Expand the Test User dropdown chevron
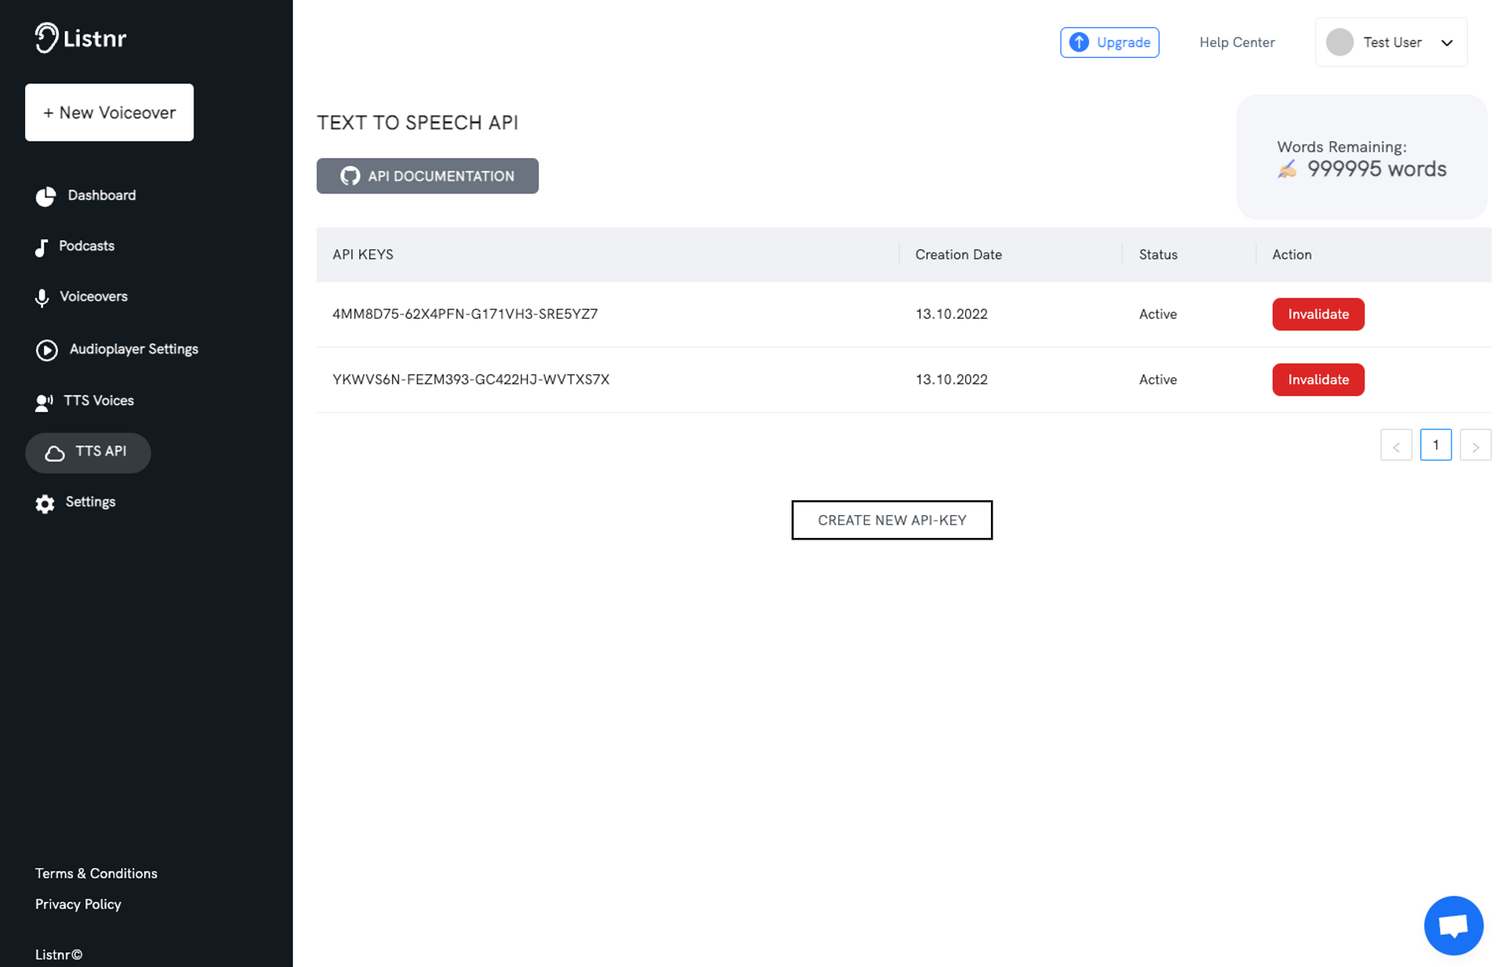Screen dimensions: 1503x967 coord(1447,43)
